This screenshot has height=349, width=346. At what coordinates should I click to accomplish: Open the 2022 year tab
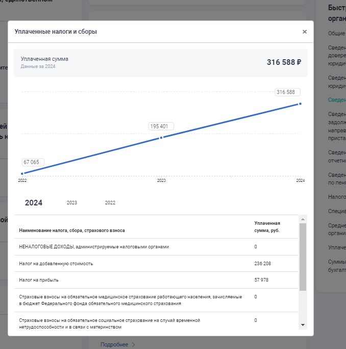[x=110, y=203]
